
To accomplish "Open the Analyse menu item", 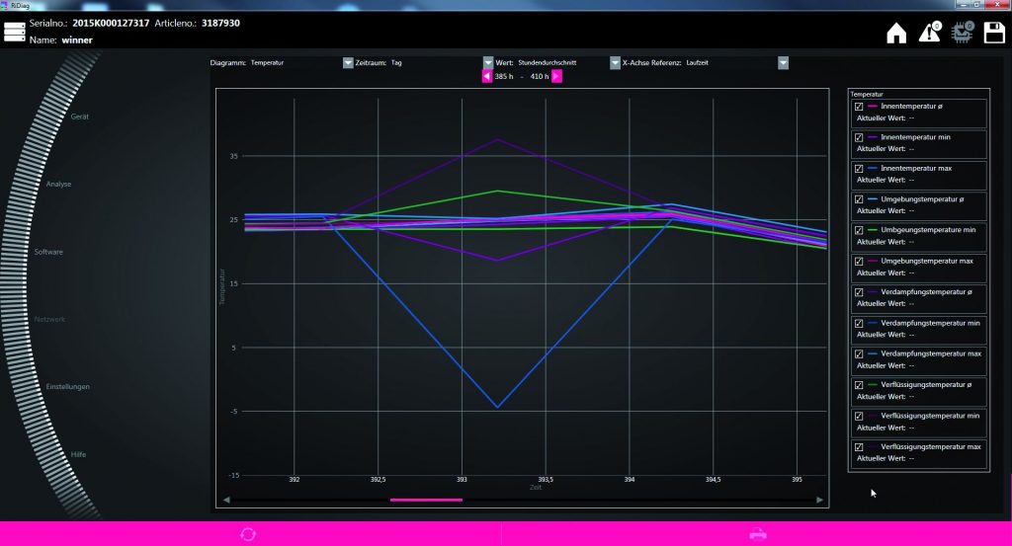I will point(58,185).
